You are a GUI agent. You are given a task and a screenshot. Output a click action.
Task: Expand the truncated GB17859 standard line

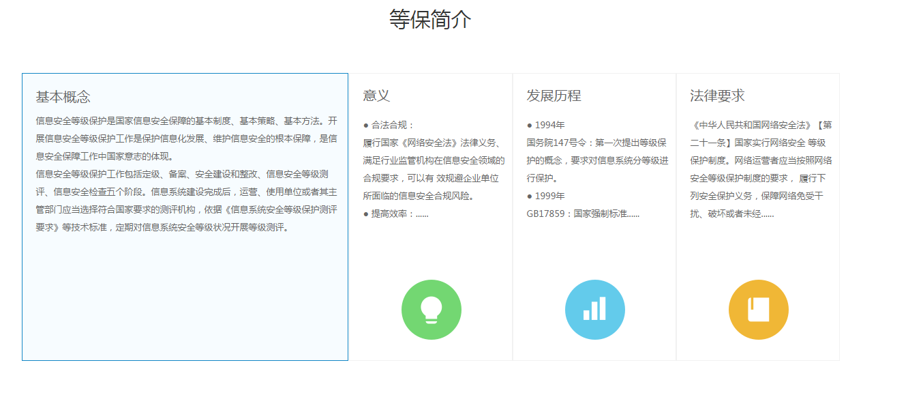pos(583,214)
